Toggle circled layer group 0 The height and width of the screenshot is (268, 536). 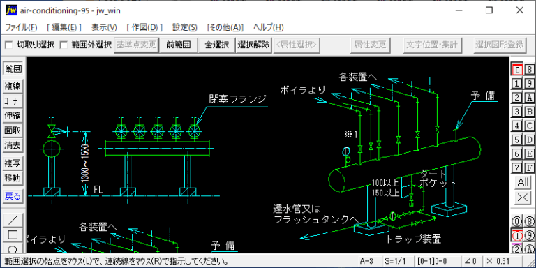[517, 221]
